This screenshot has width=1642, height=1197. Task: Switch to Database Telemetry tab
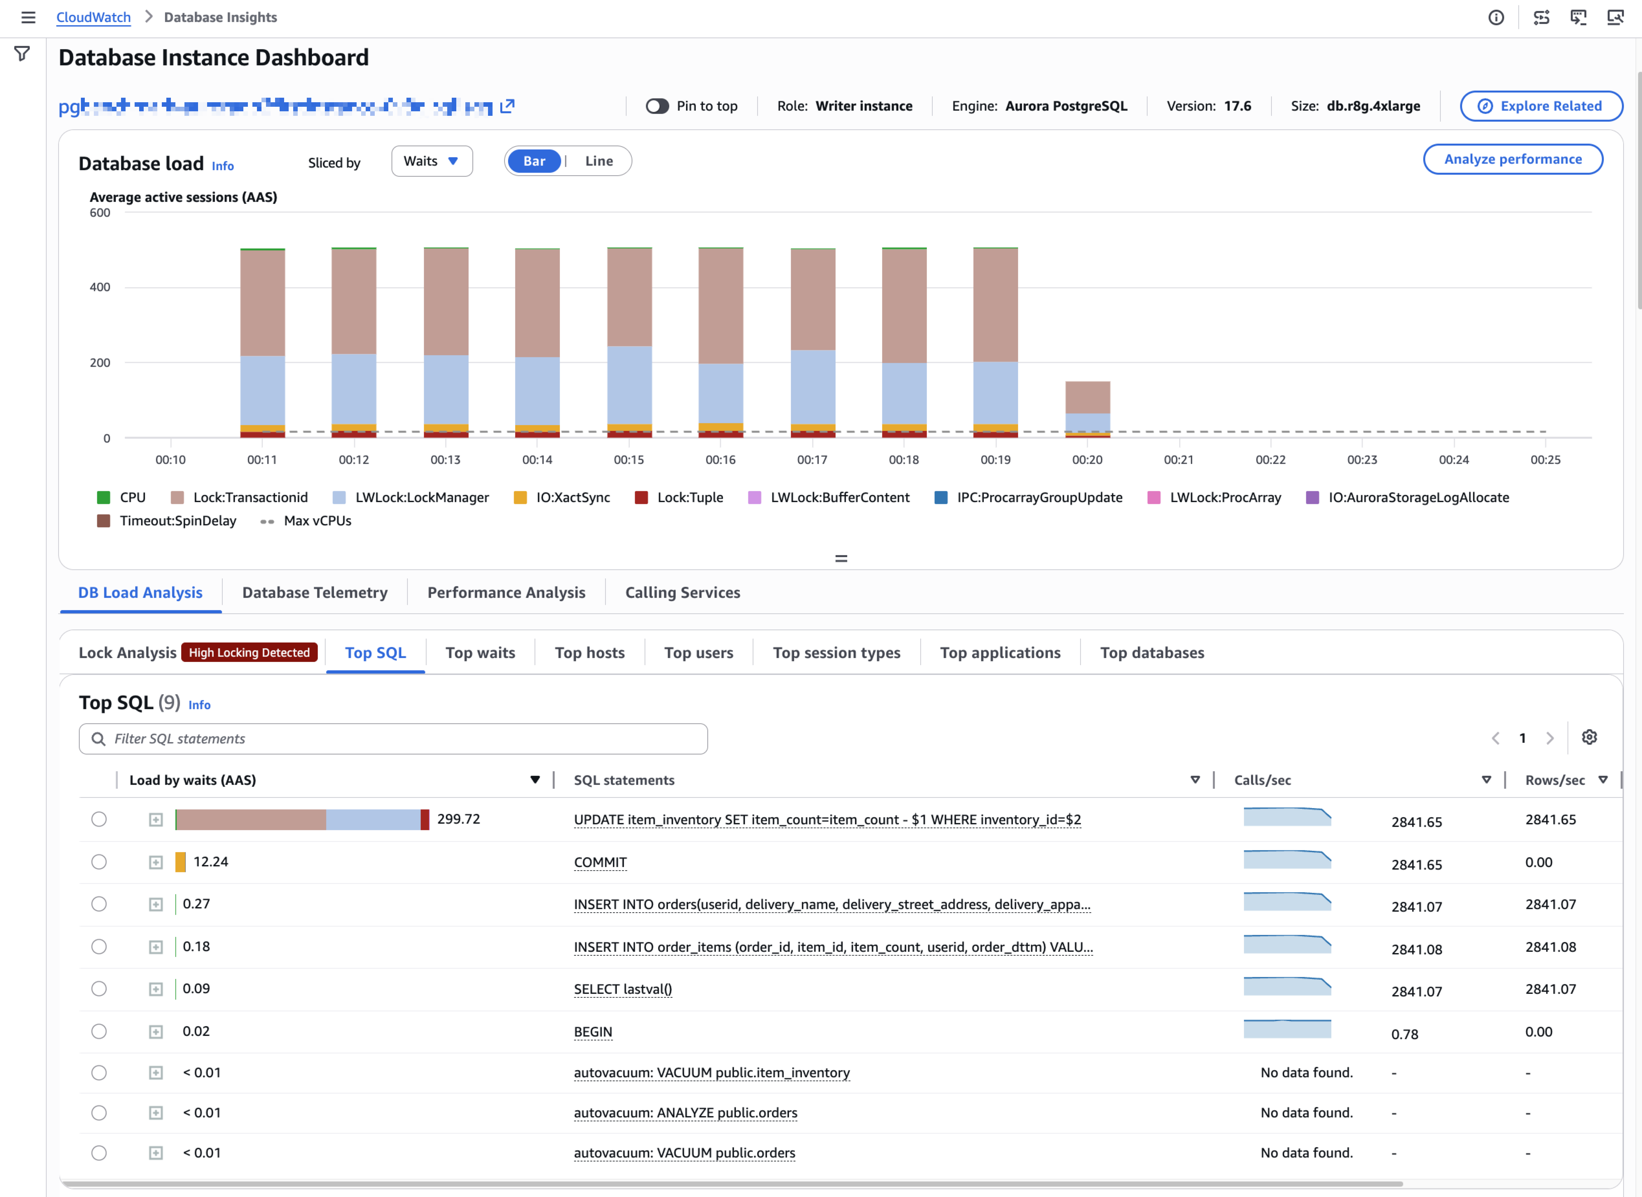coord(315,593)
